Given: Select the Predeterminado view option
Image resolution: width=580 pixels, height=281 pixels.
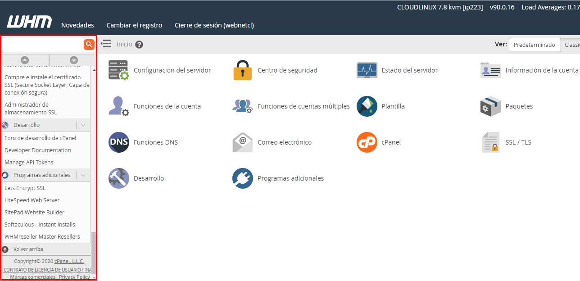Looking at the screenshot, I should pyautogui.click(x=534, y=45).
